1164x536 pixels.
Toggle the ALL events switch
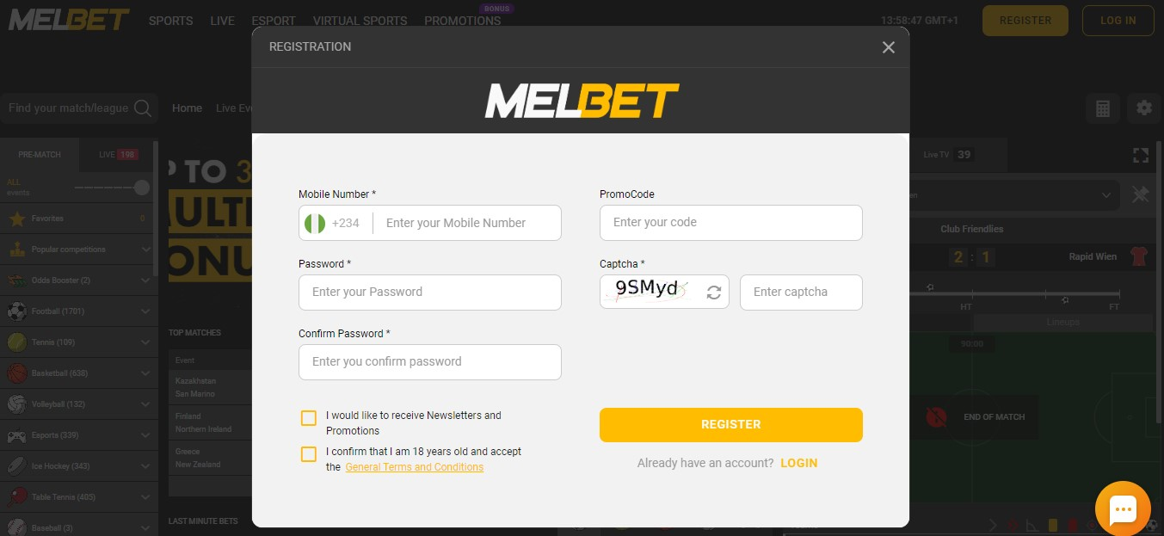point(112,188)
